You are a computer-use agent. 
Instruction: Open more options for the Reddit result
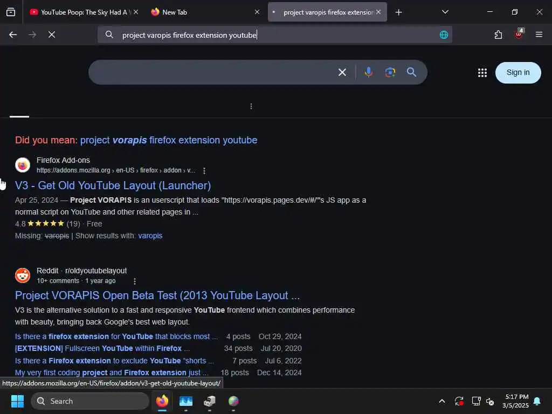[x=134, y=281]
